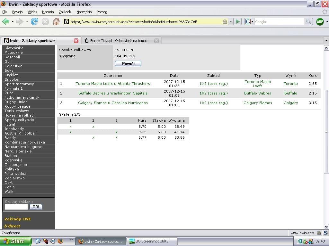Viewport: 329px width, 246px height.
Task: Click the bwin Firefox taskbar button
Action: [x=101, y=241]
